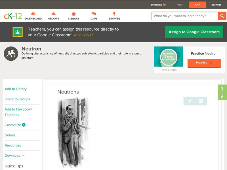Click the PROGRESS label
This screenshot has height=170, width=227.
169,70
